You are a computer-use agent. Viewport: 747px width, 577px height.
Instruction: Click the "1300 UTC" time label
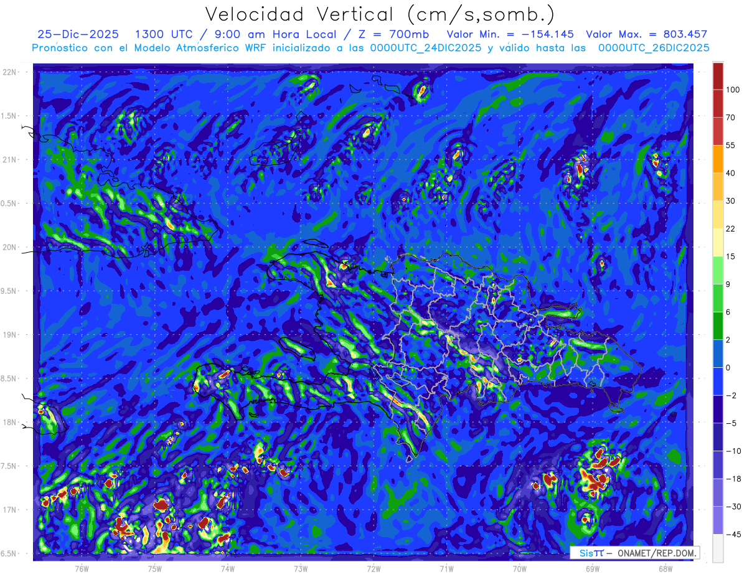[x=166, y=34]
